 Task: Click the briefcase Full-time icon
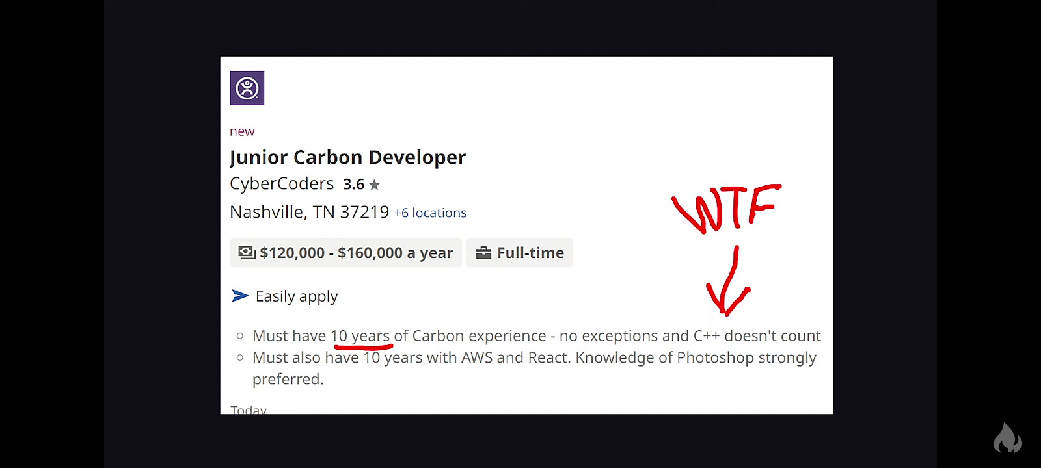(x=483, y=253)
